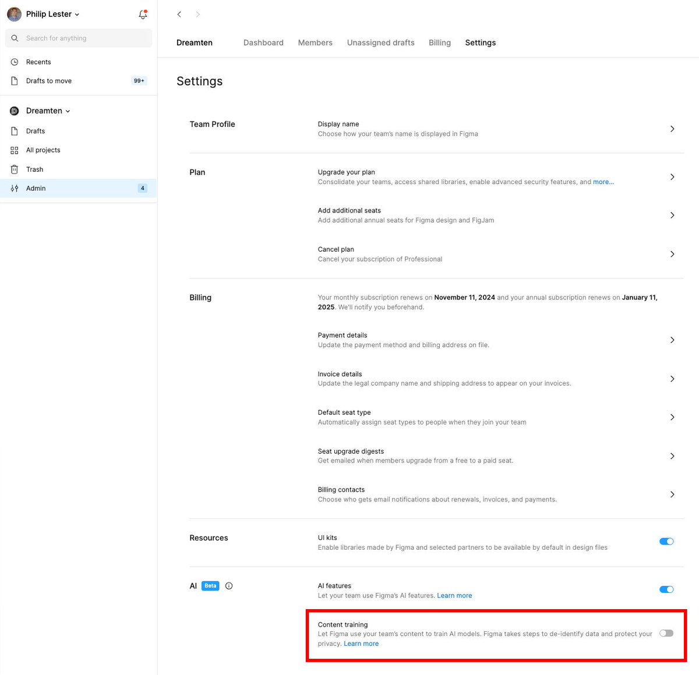Click the Team Profile section label

coord(212,124)
